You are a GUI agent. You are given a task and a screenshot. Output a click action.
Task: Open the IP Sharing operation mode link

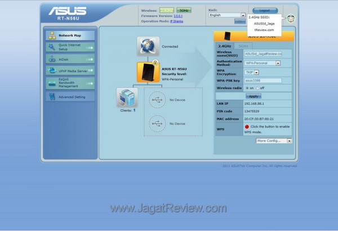tap(176, 21)
